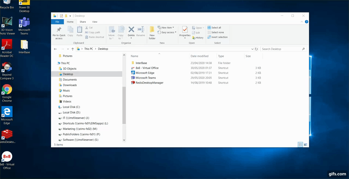Screen dimensions: 349x179
Task: Select Beyond Compare 3 desktop icon
Action: [x=7, y=71]
